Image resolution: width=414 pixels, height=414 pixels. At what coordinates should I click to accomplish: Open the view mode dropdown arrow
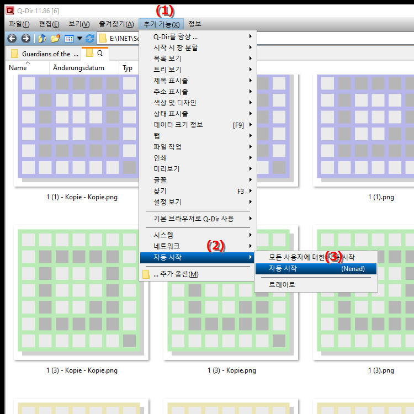point(79,39)
